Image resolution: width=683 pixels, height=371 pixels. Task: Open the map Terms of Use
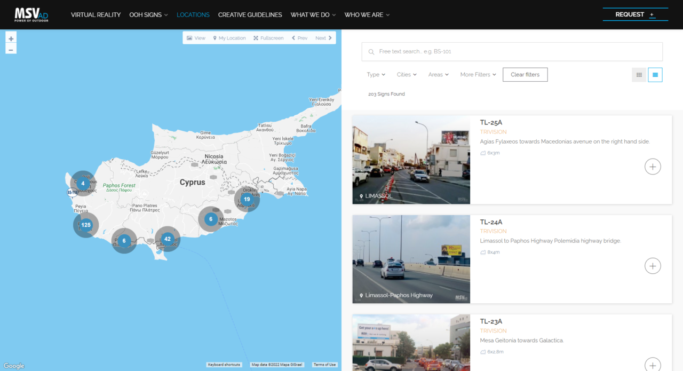coord(325,365)
